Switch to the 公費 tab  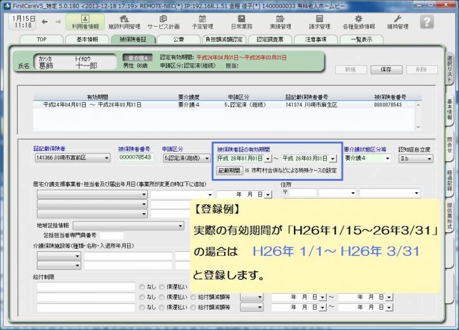pos(178,39)
